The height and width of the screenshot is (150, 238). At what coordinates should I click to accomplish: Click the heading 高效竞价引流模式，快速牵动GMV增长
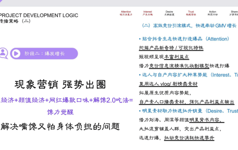(189, 25)
